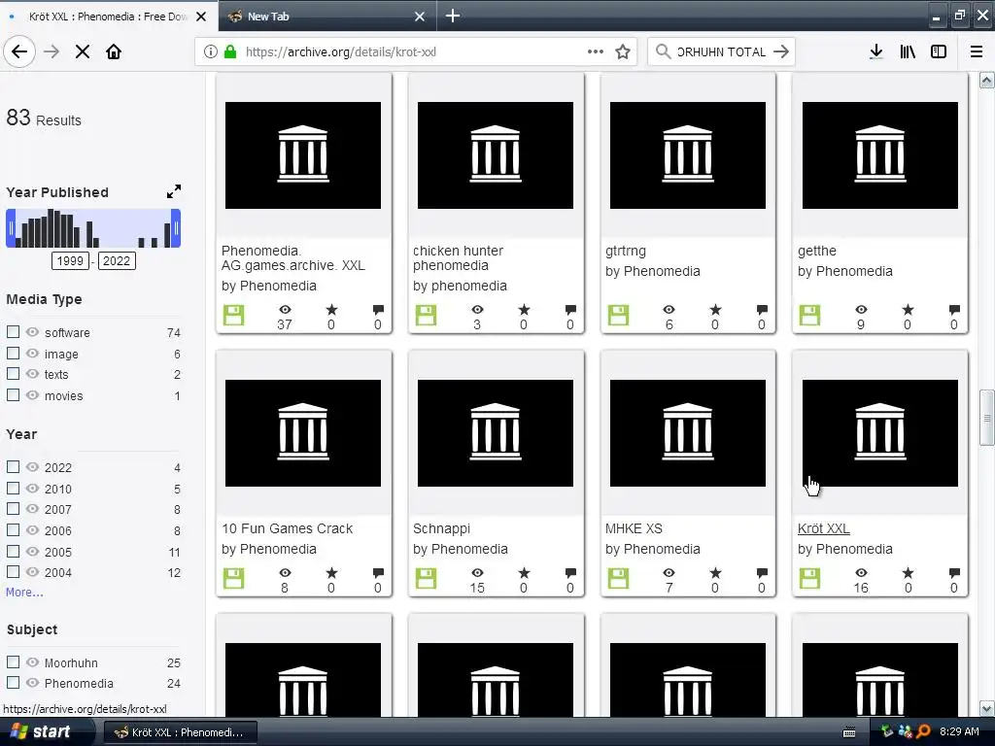
Task: Bookmark this page with the star
Action: point(623,52)
